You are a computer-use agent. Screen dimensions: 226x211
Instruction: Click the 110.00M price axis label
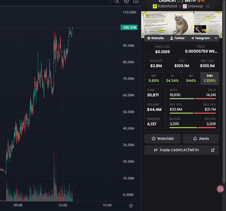point(129,12)
